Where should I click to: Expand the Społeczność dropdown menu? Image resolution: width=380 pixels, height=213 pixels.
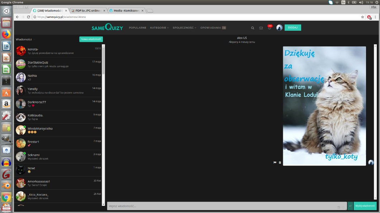(184, 28)
